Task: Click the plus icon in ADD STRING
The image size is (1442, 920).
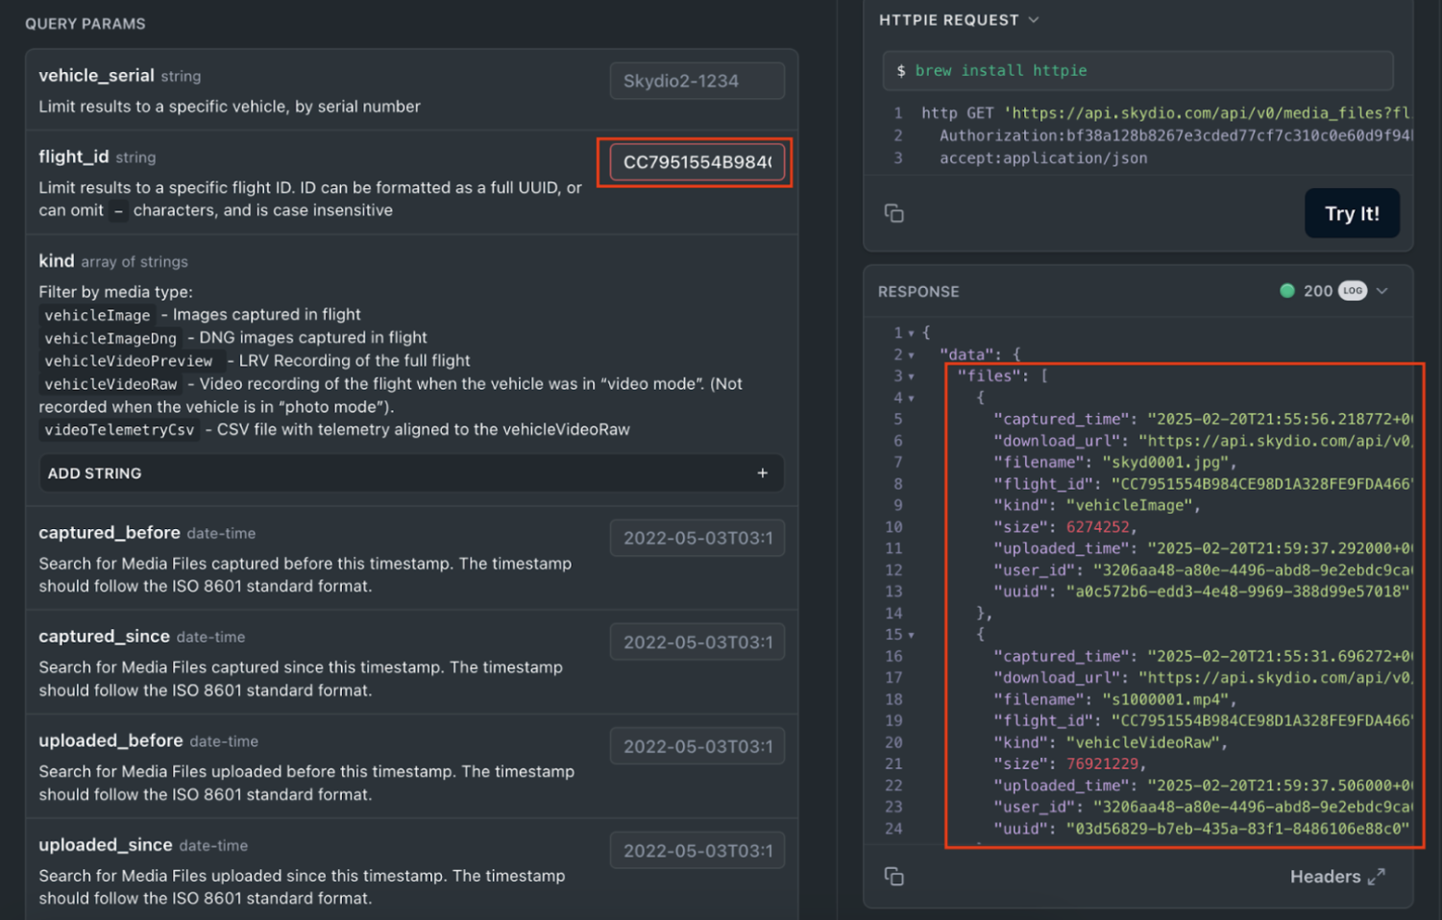Action: 762,473
